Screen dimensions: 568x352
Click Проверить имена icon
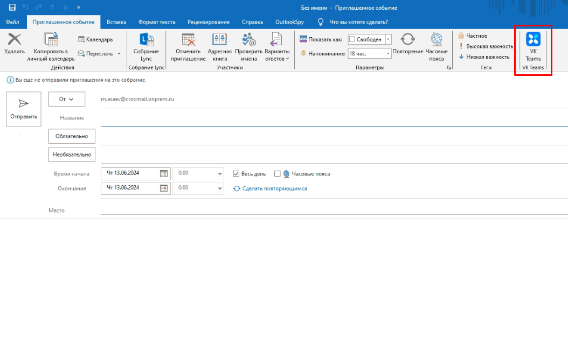coord(249,39)
